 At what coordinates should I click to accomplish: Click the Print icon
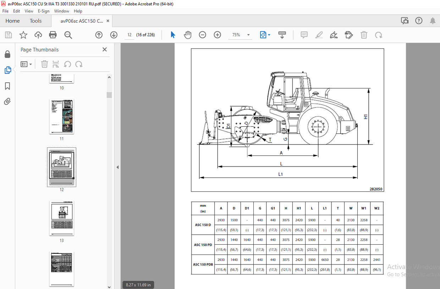click(x=53, y=35)
